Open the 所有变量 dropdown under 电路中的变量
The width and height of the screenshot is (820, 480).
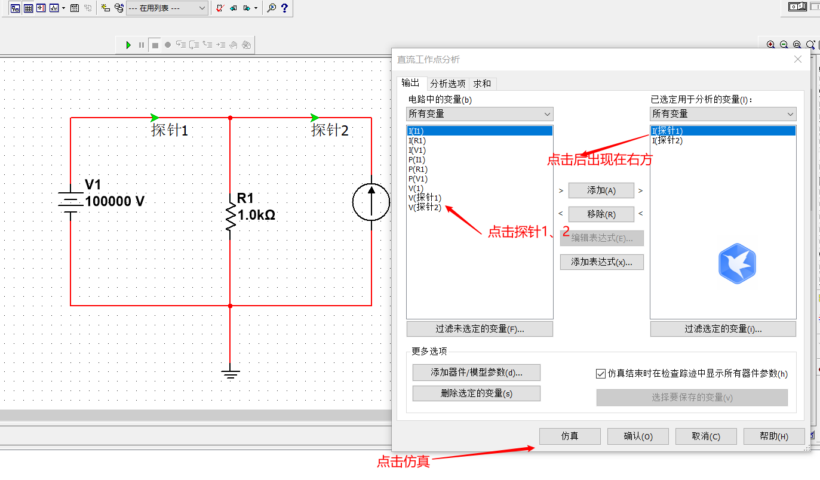coord(546,113)
